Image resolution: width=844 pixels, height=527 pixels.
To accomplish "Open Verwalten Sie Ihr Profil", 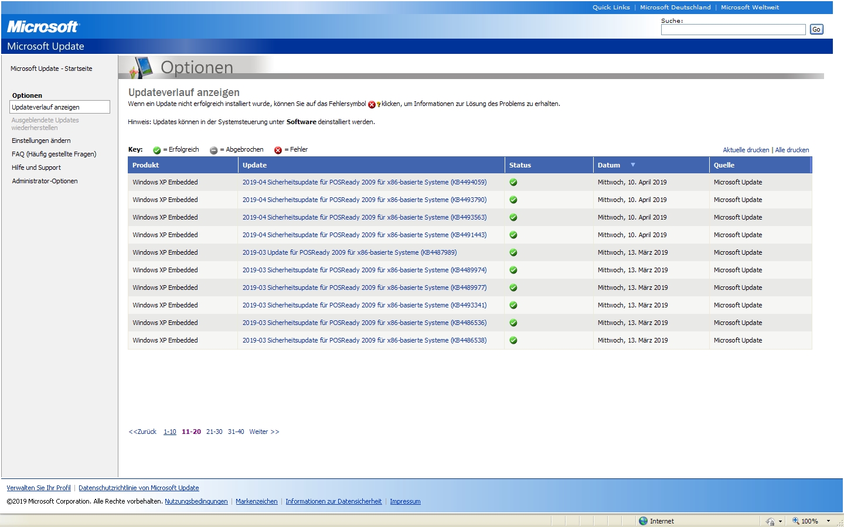I will (39, 488).
